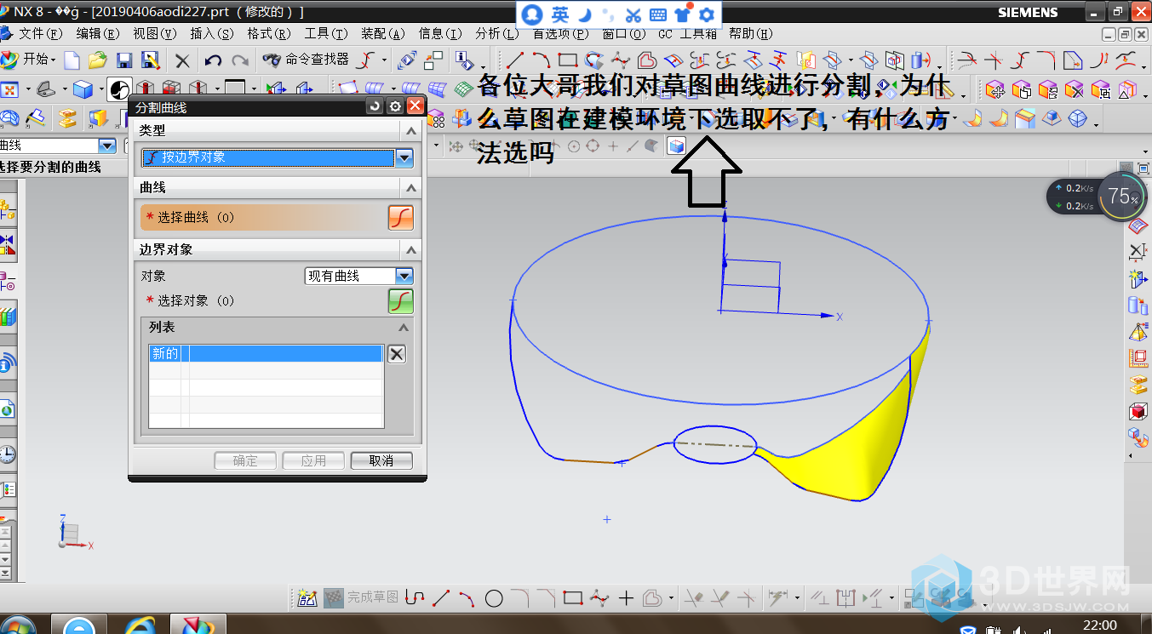Click the cube view icon beside snap points
The image size is (1152, 634).
[676, 146]
